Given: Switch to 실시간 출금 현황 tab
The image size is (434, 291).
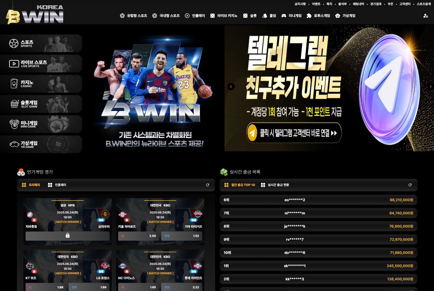Looking at the screenshot, I should (x=275, y=185).
